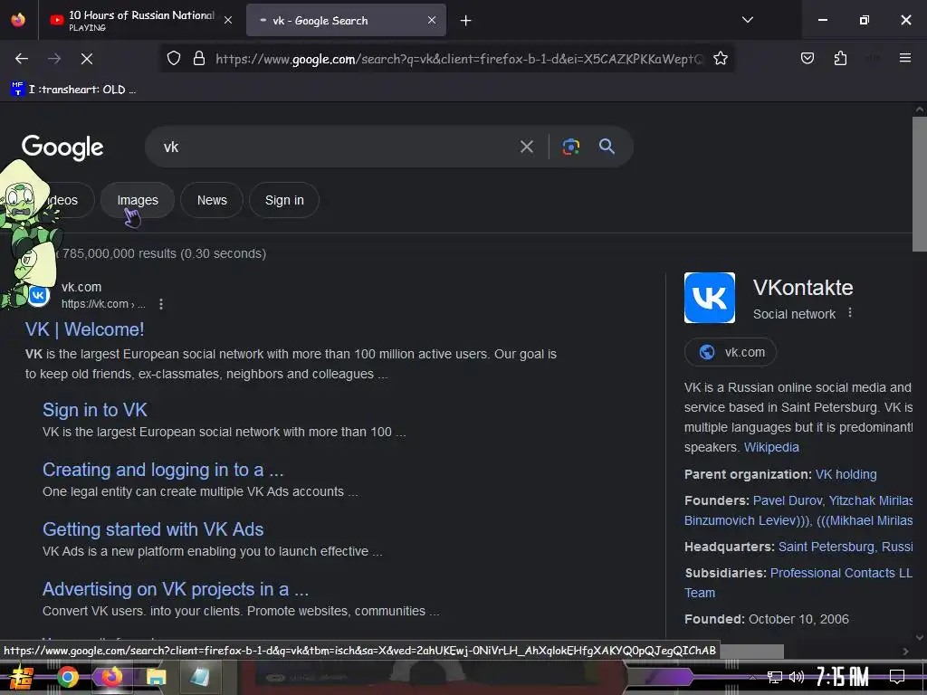Select the News search filter

click(x=212, y=200)
